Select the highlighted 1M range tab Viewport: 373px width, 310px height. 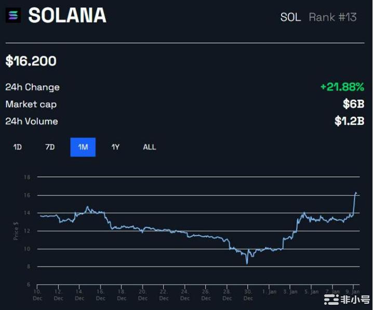[x=83, y=147]
